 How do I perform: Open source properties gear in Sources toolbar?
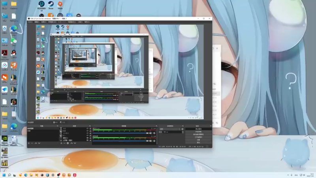point(68,143)
